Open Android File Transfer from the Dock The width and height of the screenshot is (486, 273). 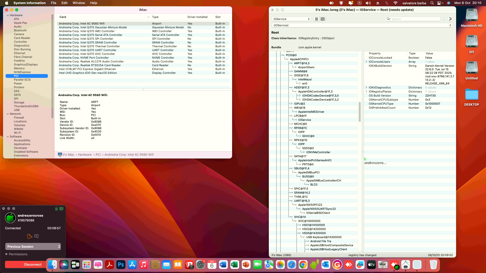(x=314, y=265)
